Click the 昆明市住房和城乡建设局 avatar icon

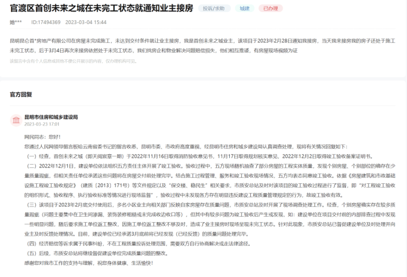(x=15, y=120)
